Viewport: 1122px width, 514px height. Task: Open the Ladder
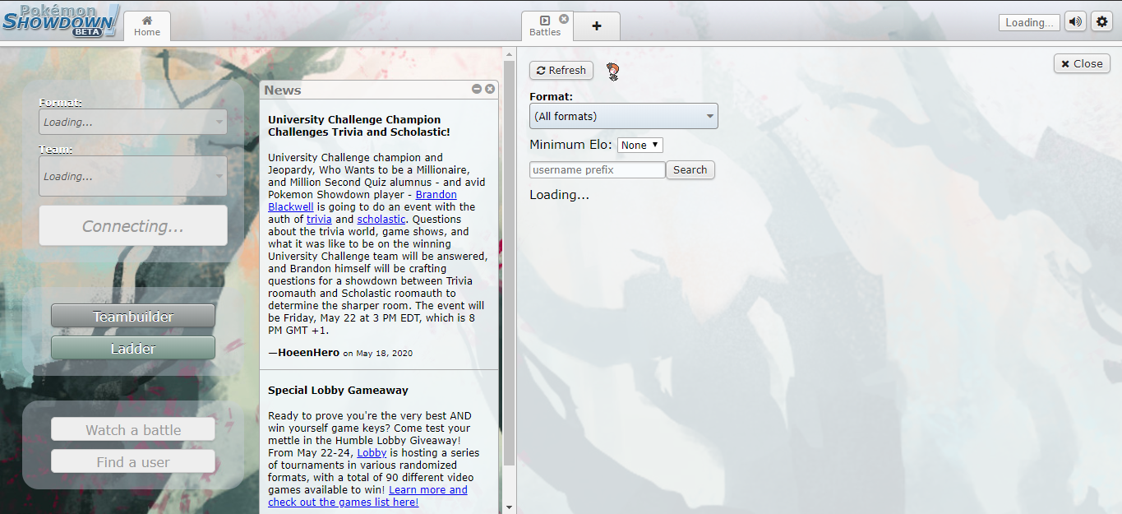click(x=133, y=348)
